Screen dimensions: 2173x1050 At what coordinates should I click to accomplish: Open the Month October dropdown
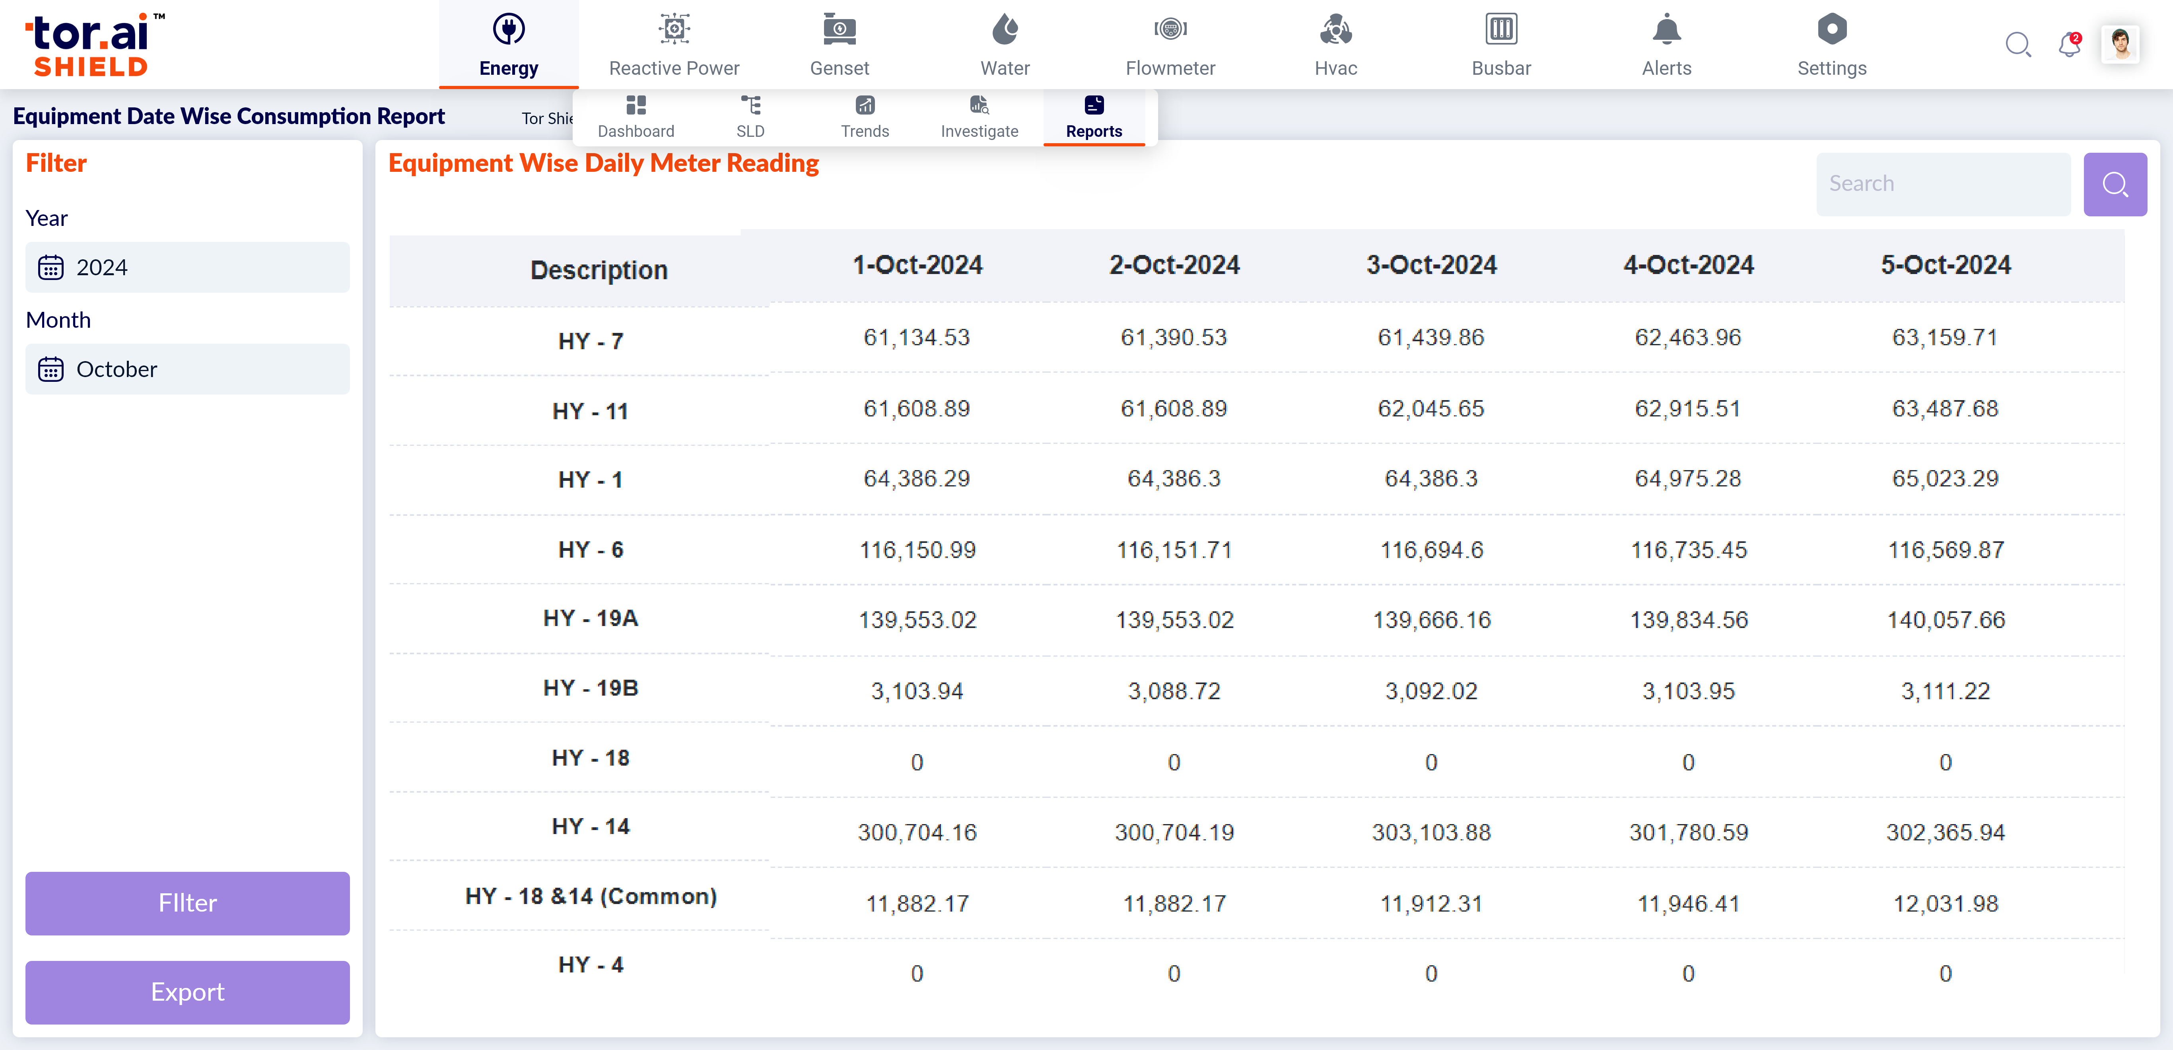(x=187, y=369)
